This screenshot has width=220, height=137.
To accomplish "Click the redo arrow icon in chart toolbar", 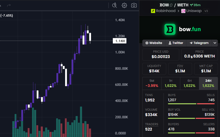I will tap(9, 5).
